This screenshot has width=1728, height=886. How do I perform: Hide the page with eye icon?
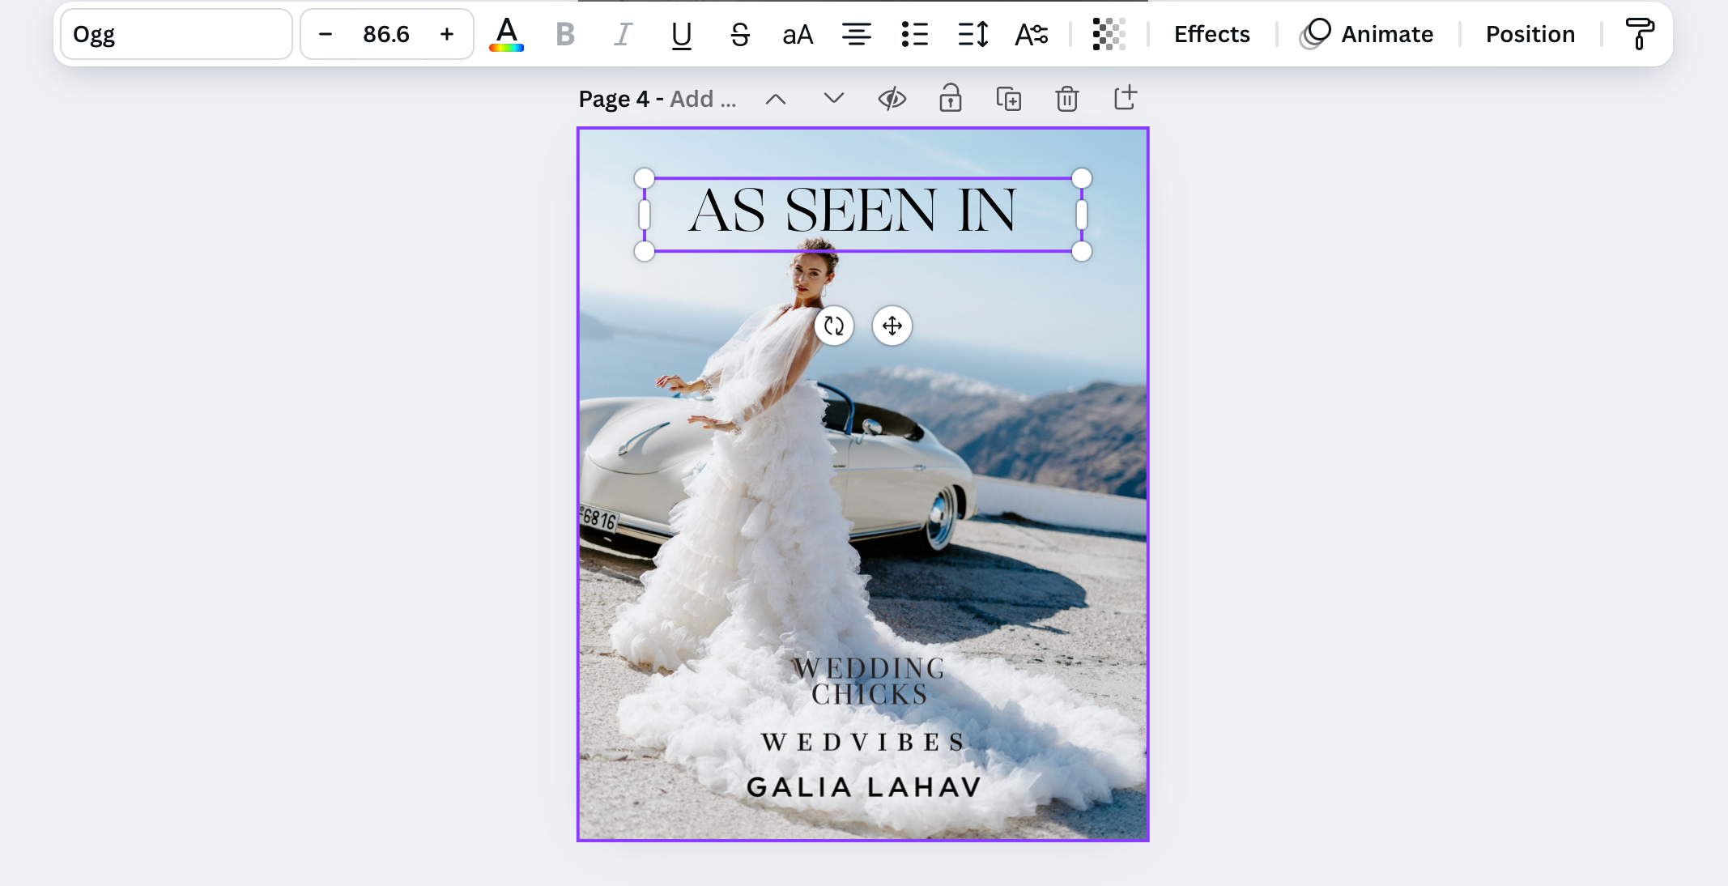[892, 99]
